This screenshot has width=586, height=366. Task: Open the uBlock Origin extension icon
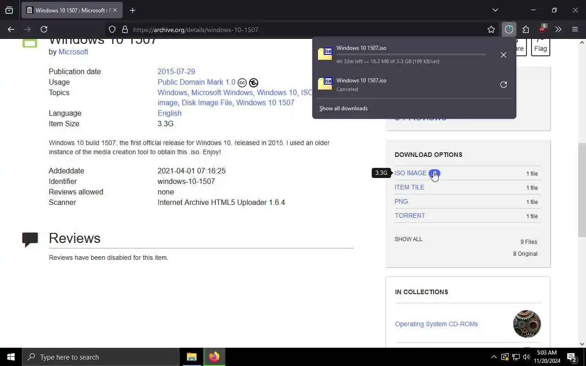click(x=543, y=29)
